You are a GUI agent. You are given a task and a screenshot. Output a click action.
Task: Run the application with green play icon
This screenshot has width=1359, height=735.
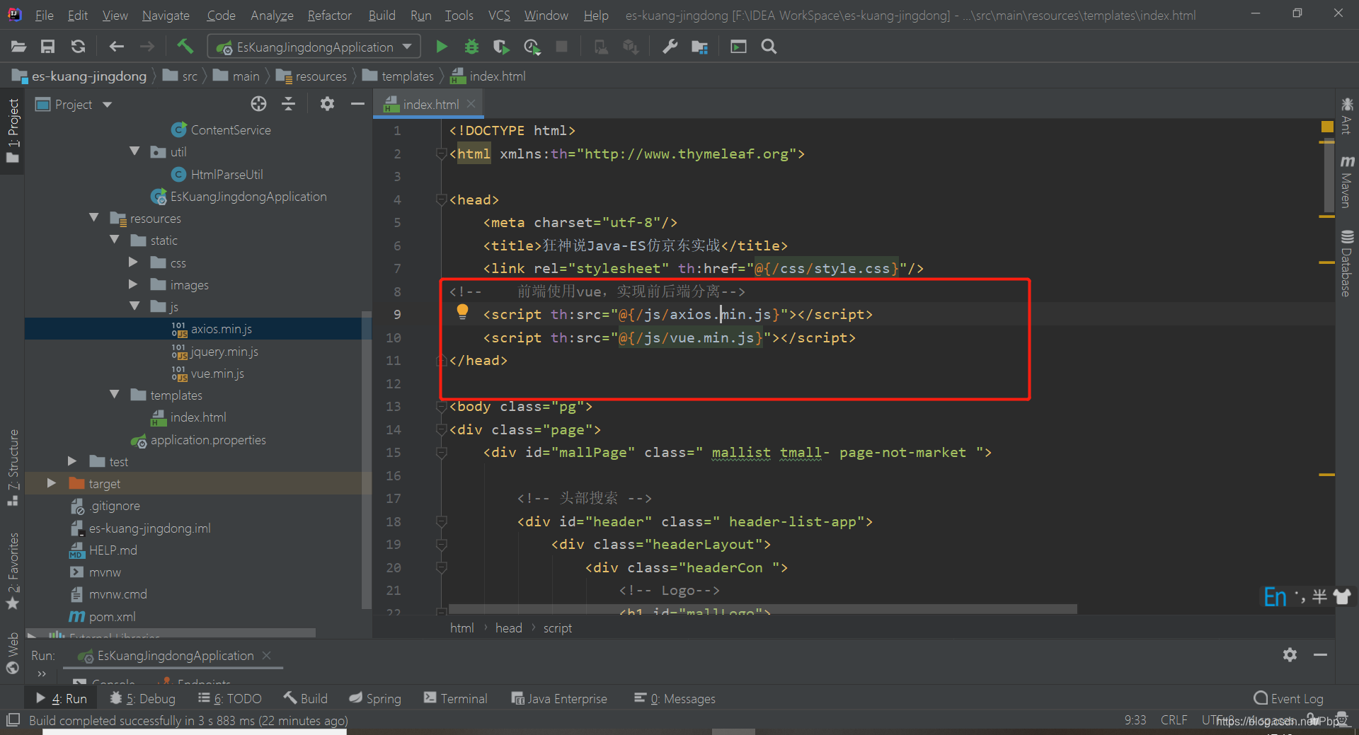click(442, 47)
